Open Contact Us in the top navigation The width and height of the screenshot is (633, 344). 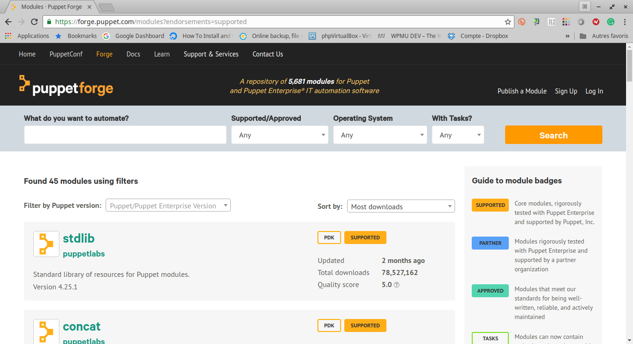(268, 54)
